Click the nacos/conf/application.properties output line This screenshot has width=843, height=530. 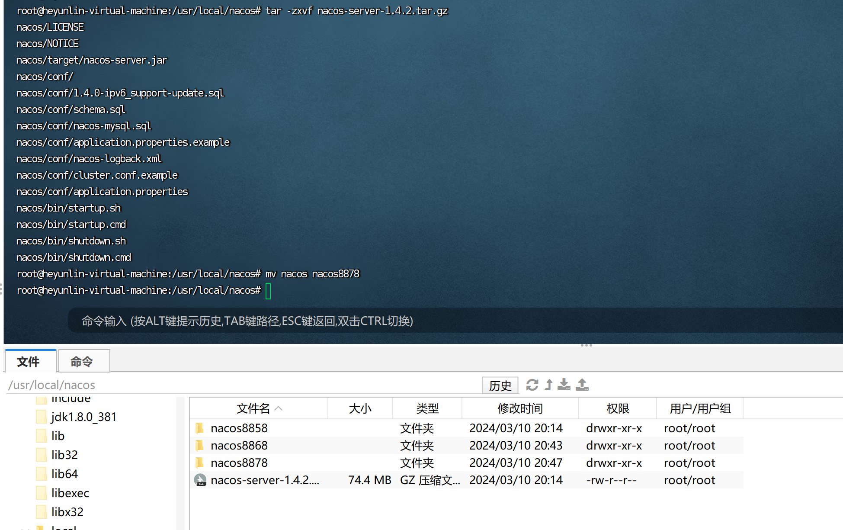pos(102,192)
